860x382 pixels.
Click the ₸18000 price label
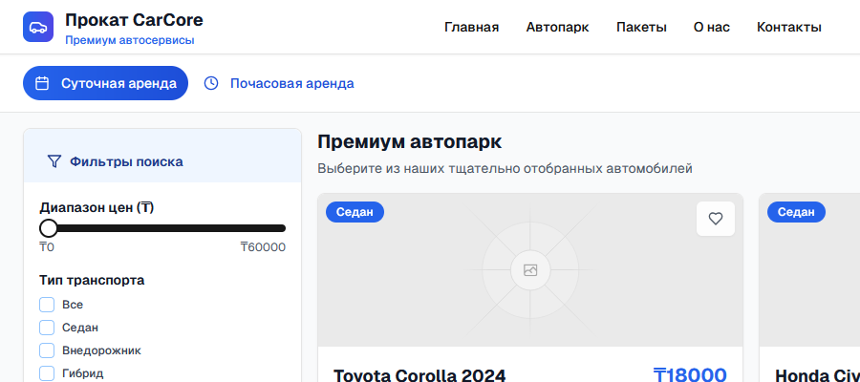[691, 375]
